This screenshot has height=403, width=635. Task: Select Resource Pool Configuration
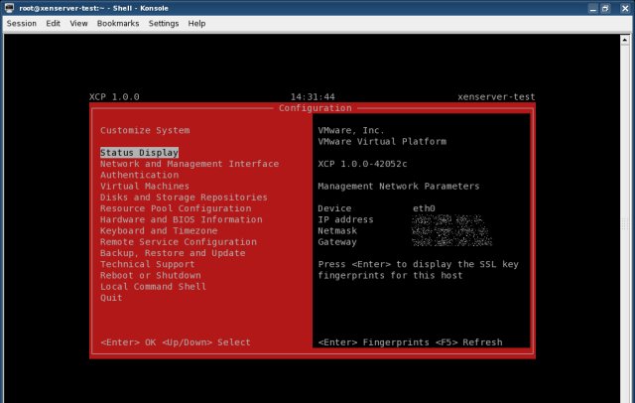pos(176,208)
